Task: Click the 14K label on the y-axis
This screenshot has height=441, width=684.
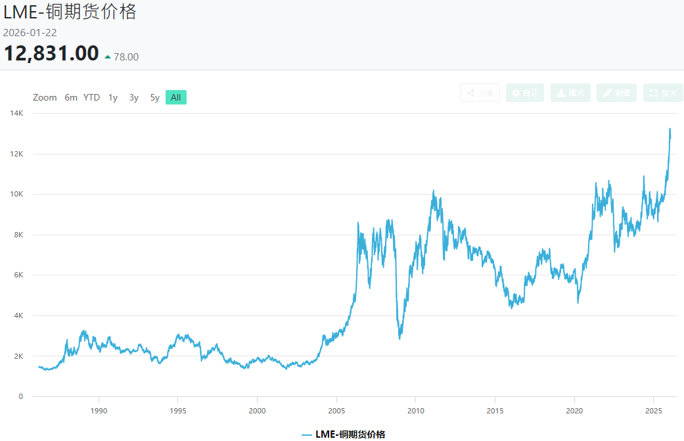Action: [17, 114]
